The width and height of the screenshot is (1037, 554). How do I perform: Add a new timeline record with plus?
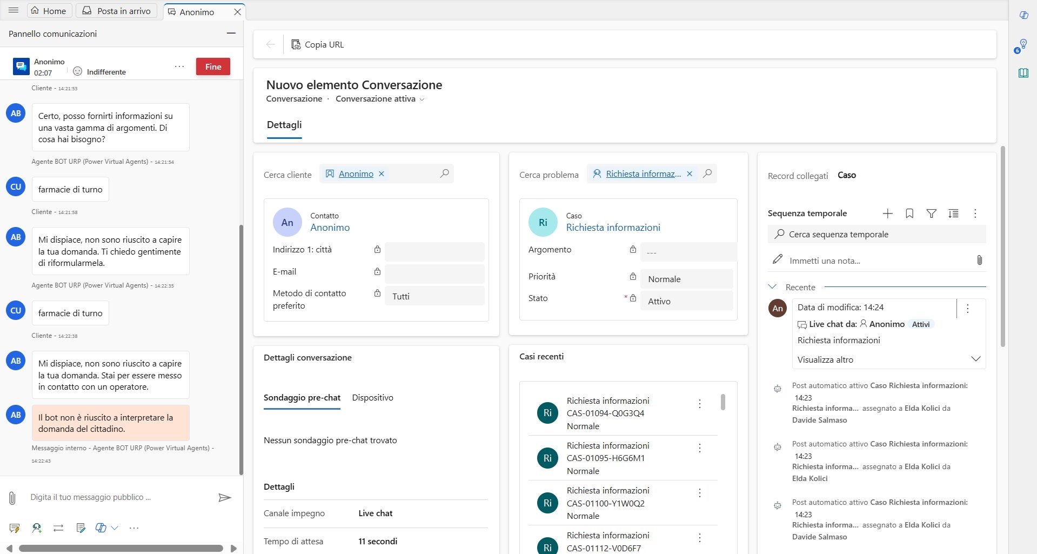(887, 213)
